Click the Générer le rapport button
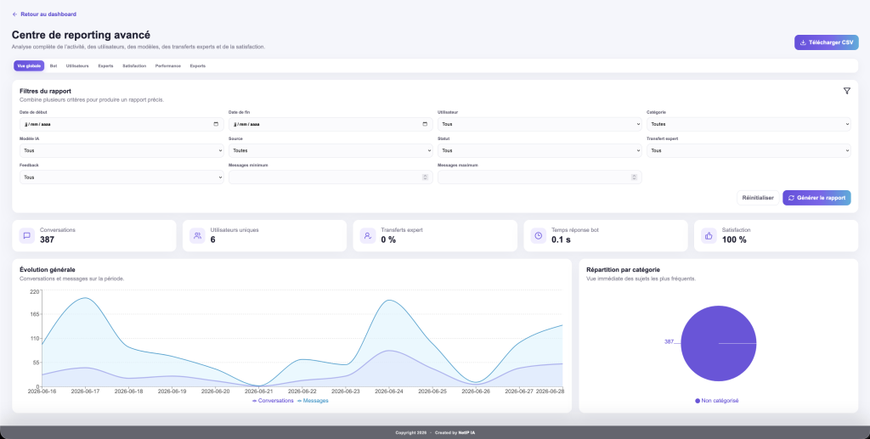The image size is (870, 439). pyautogui.click(x=816, y=198)
